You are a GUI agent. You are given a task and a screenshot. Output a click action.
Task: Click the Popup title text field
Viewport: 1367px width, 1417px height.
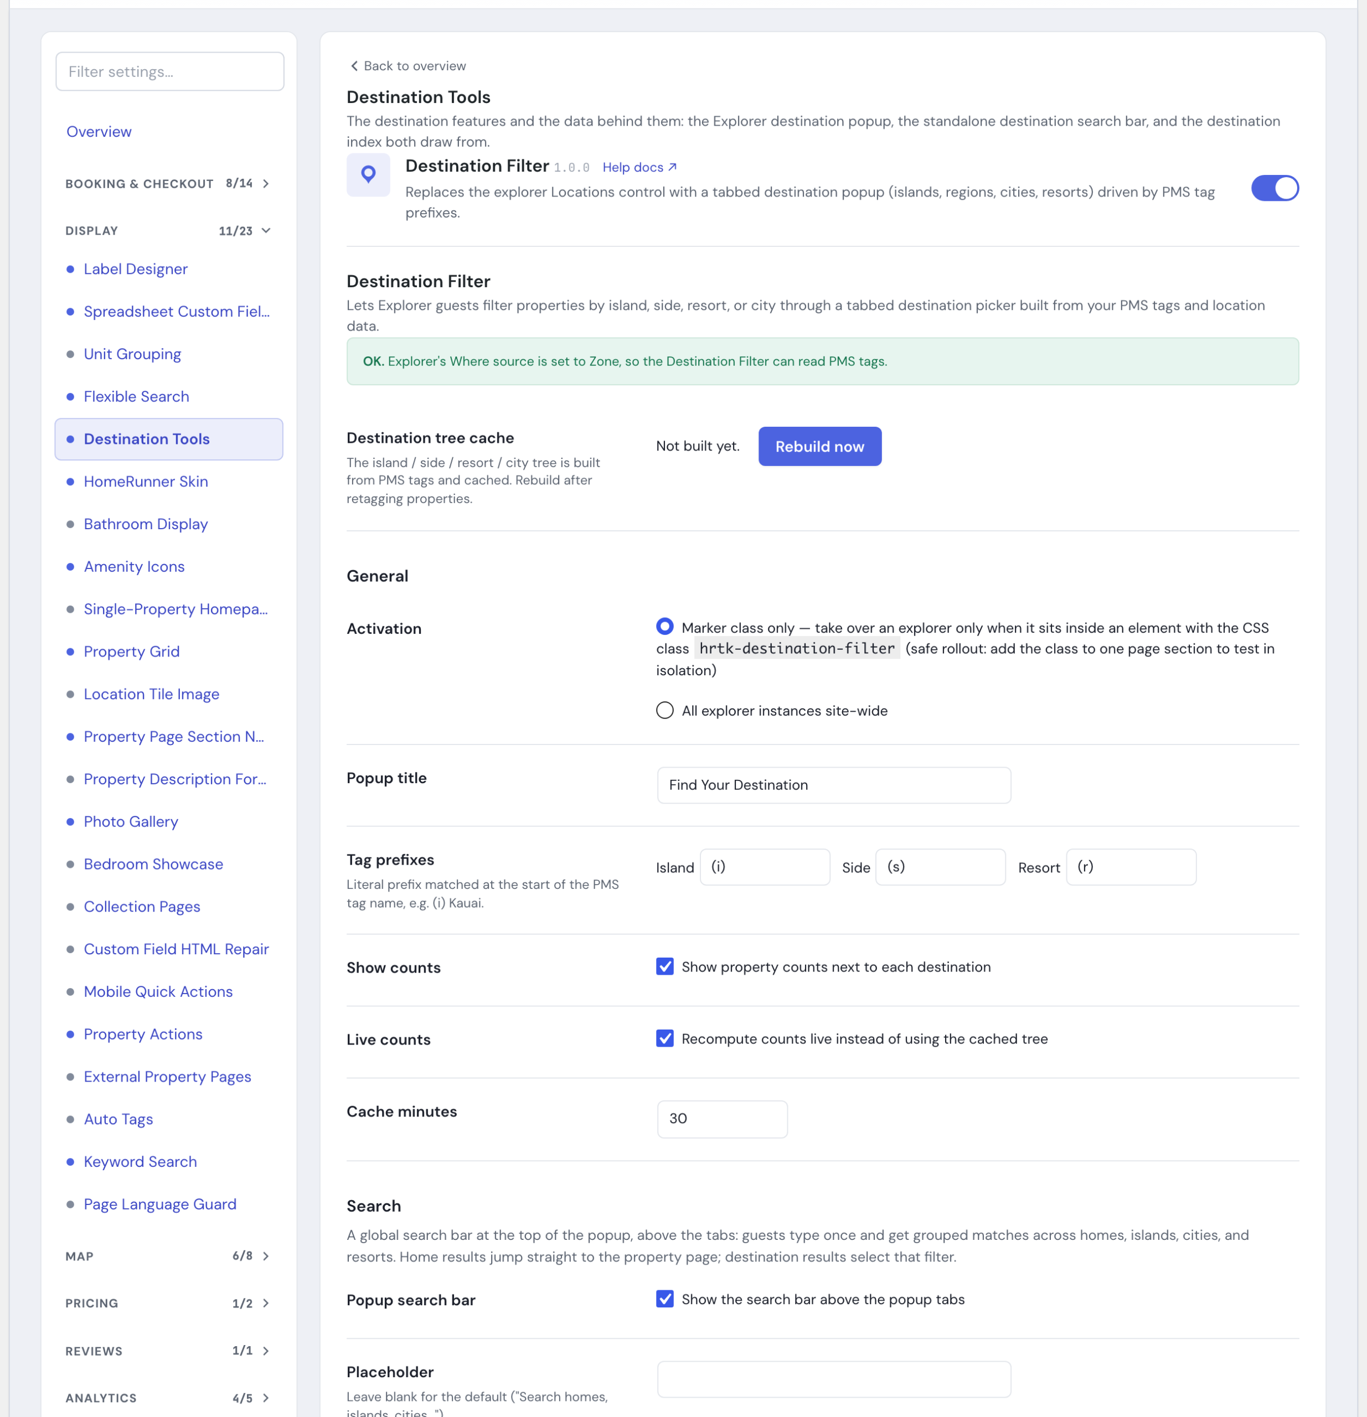click(x=834, y=785)
